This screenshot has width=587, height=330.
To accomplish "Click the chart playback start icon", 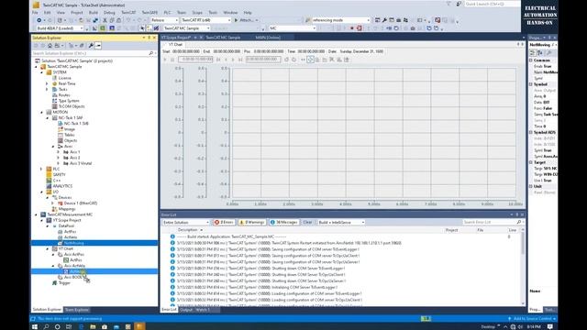I will click(165, 60).
